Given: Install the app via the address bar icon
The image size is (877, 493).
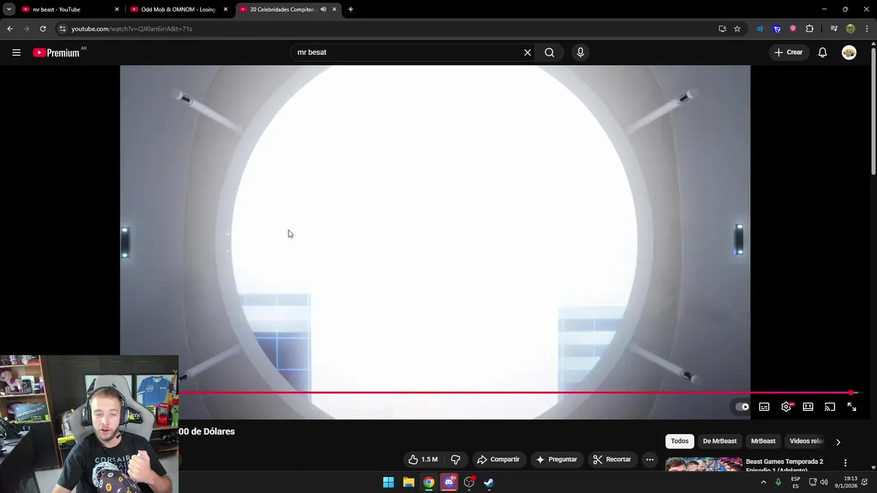Looking at the screenshot, I should [722, 29].
